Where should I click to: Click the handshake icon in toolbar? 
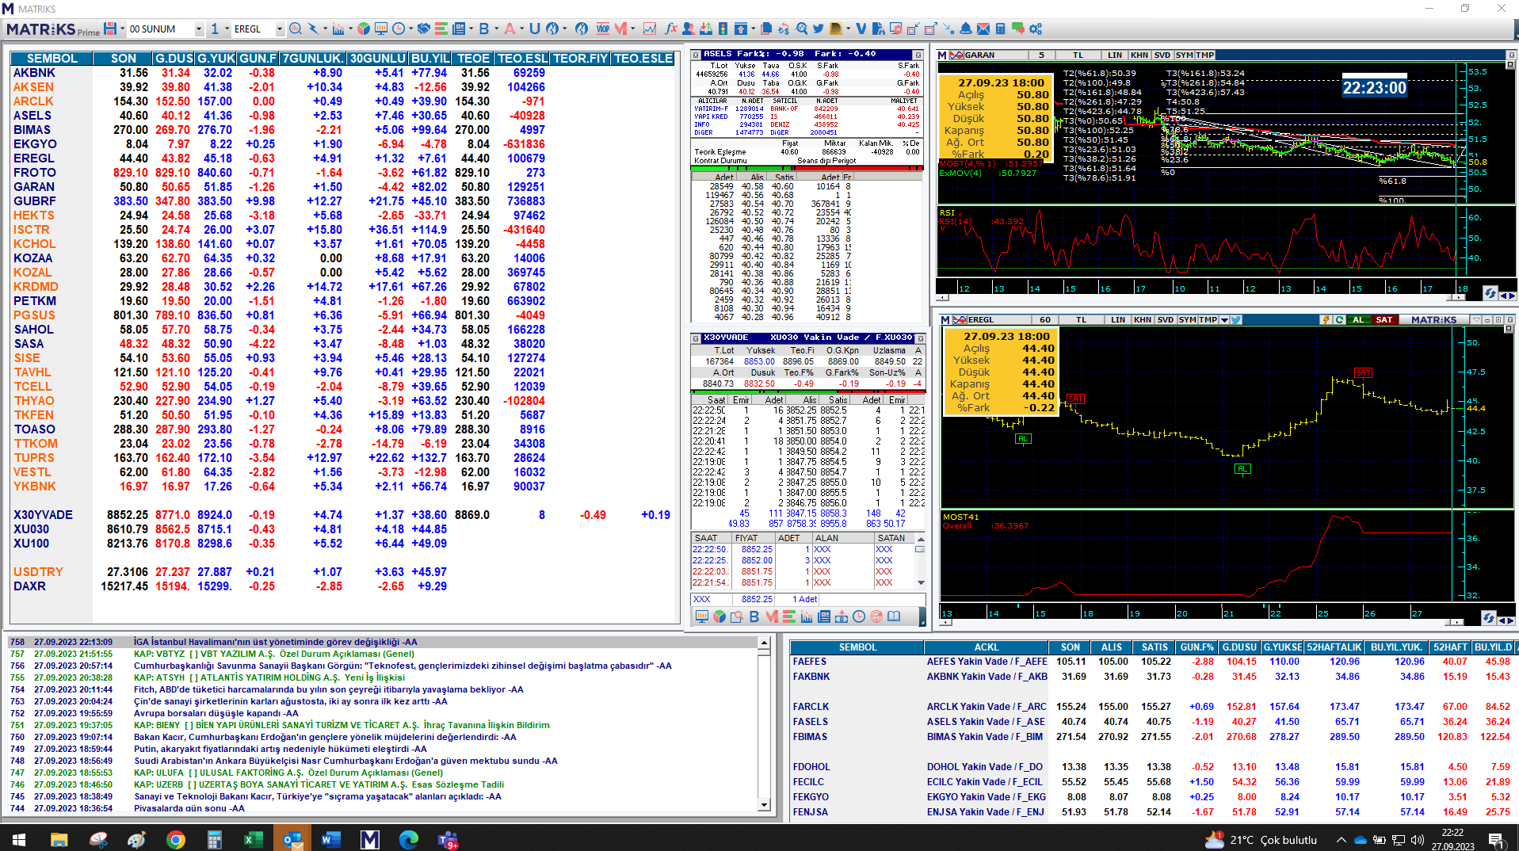[x=424, y=29]
